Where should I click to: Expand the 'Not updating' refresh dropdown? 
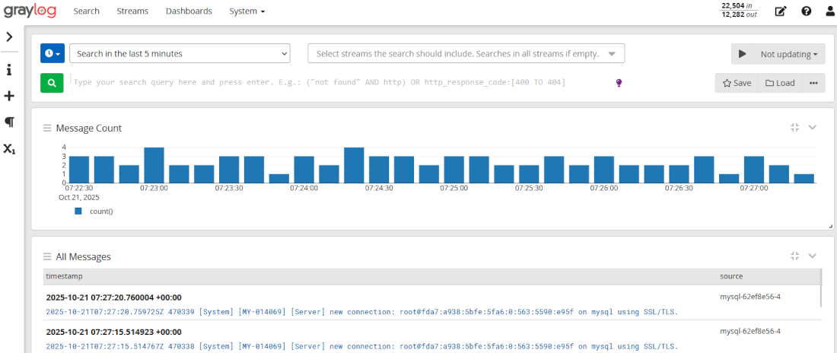[x=788, y=54]
